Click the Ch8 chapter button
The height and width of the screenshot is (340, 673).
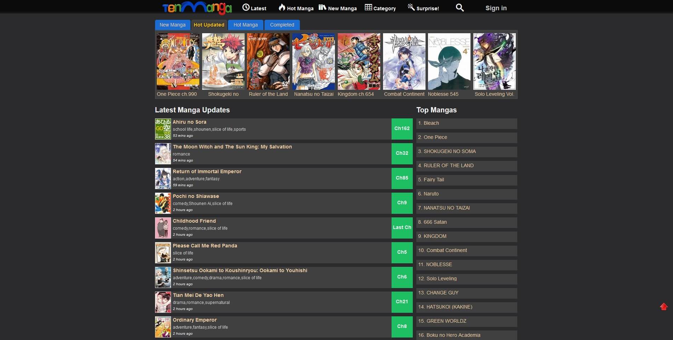(402, 327)
